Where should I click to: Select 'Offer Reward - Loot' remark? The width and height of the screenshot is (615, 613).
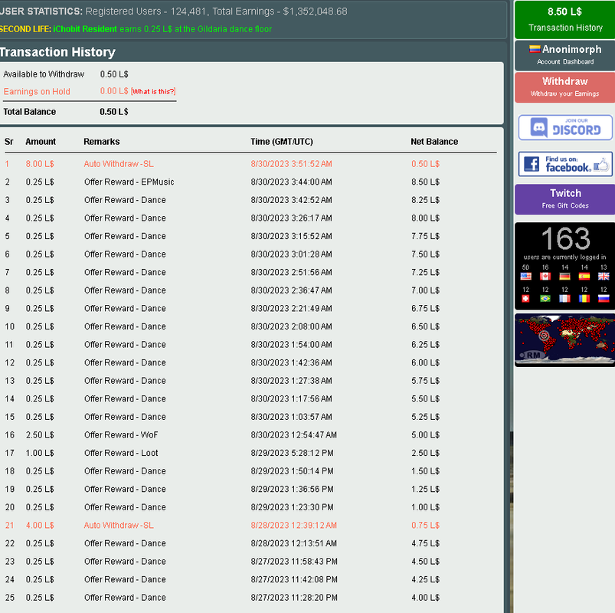coord(121,453)
